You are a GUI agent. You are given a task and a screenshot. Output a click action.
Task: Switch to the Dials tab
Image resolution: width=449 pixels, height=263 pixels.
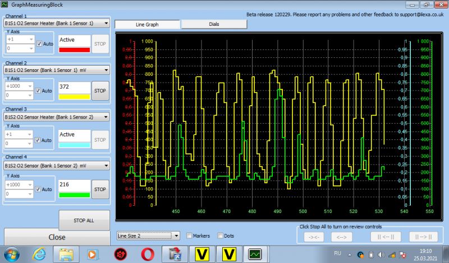(x=214, y=24)
